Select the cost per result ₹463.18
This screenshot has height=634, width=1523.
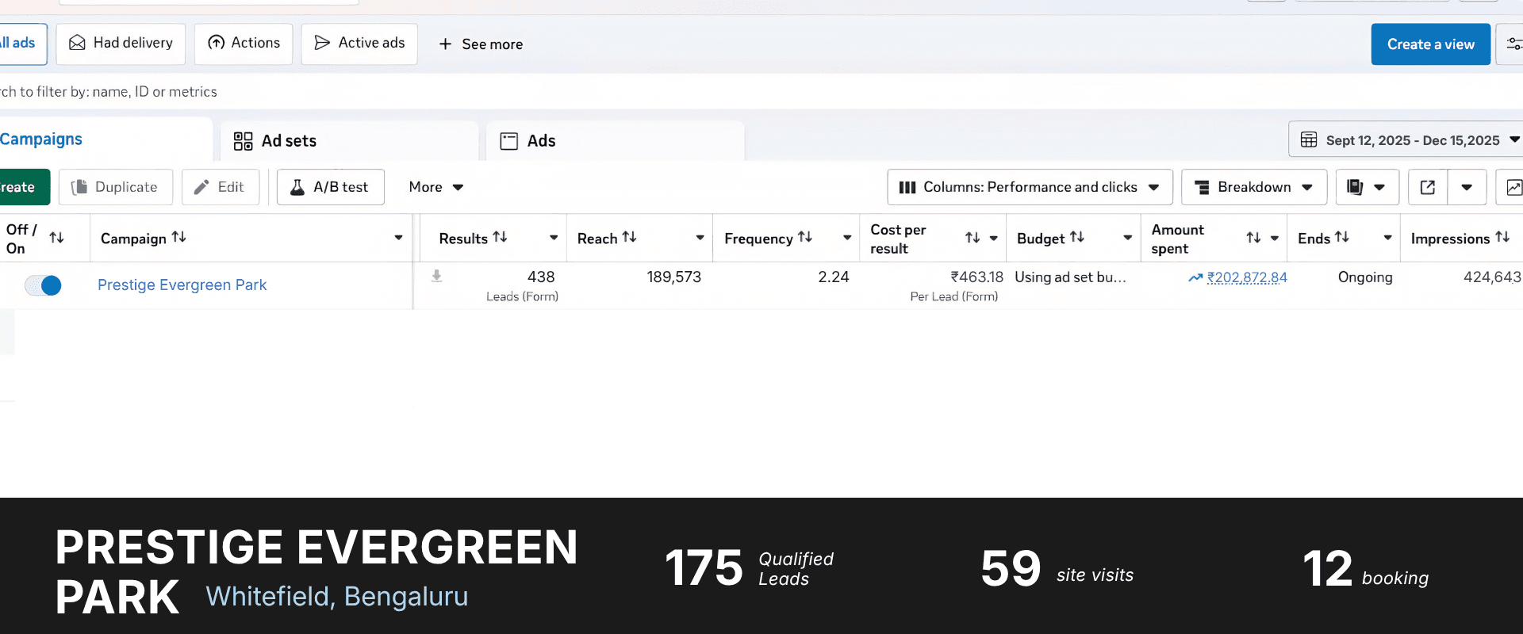pyautogui.click(x=977, y=277)
